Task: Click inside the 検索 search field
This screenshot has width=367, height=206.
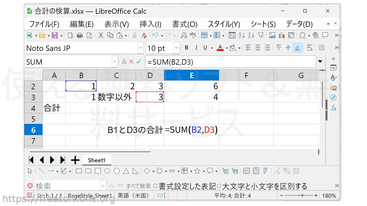Action: click(x=67, y=186)
